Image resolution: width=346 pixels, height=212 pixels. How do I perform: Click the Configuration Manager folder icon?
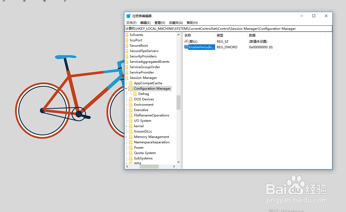point(131,89)
